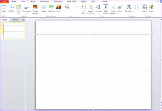162x111 pixels.
Task: Insert a Picture from file
Action: coord(12,9)
